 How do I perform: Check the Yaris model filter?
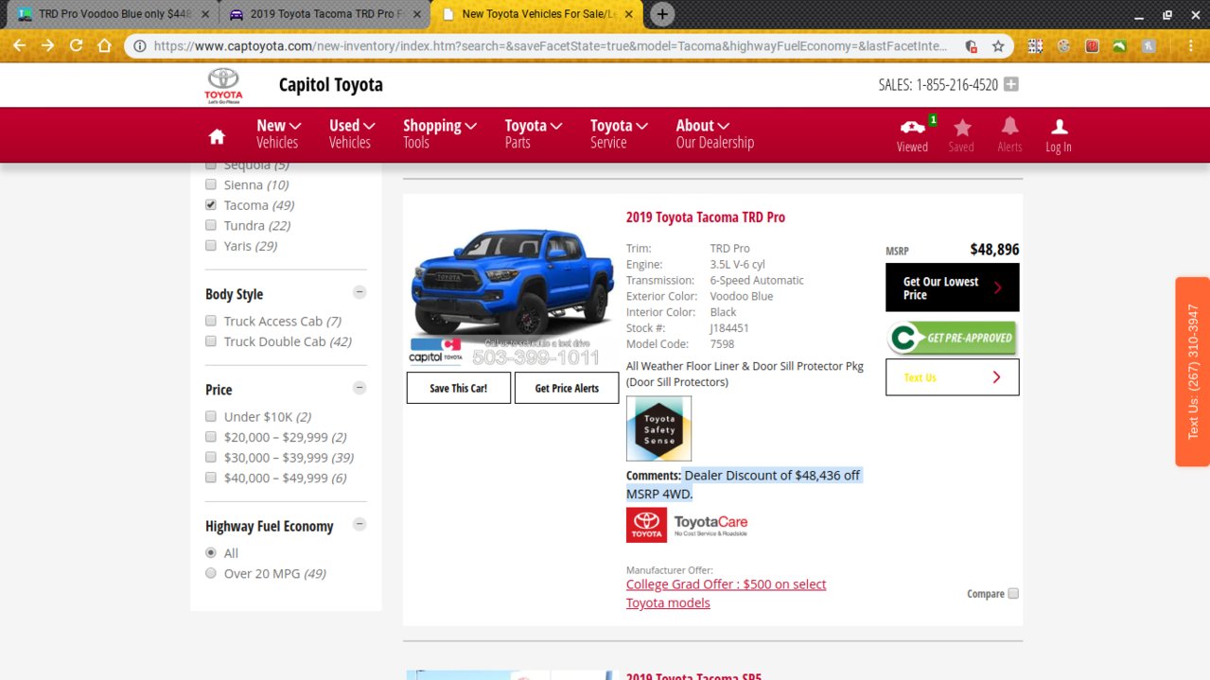click(x=211, y=245)
